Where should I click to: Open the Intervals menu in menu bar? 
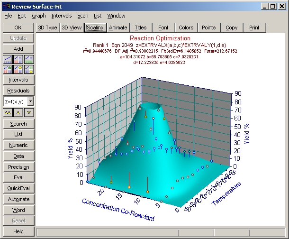click(x=62, y=16)
